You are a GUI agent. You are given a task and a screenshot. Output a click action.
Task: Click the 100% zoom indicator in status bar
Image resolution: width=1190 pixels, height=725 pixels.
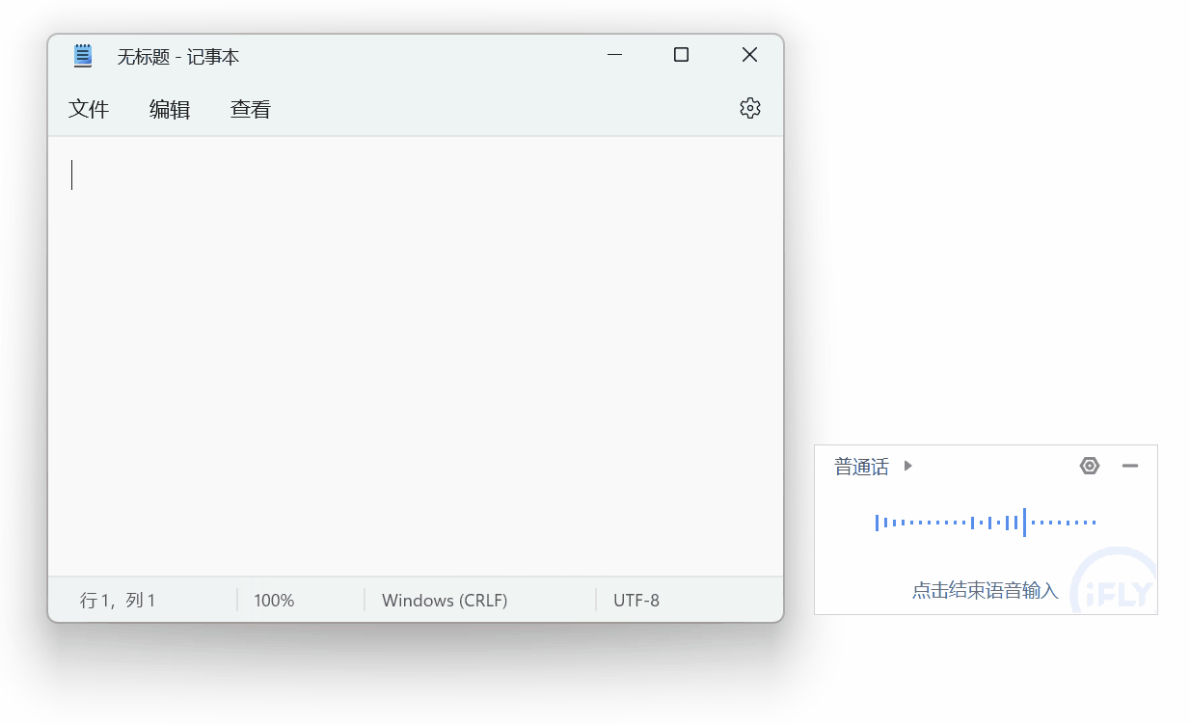coord(274,600)
